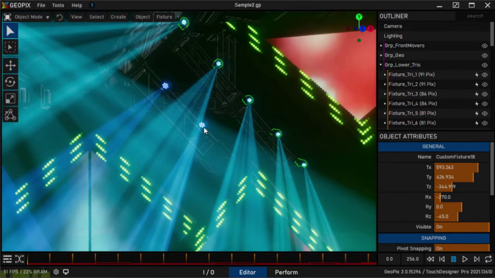Image resolution: width=495 pixels, height=278 pixels.
Task: Open the Tools menu
Action: [x=58, y=5]
